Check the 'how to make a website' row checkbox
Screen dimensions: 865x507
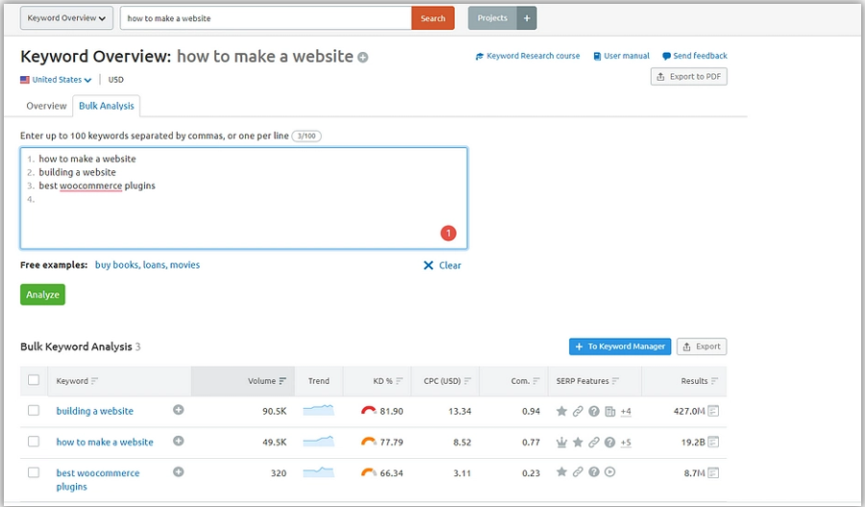point(34,442)
